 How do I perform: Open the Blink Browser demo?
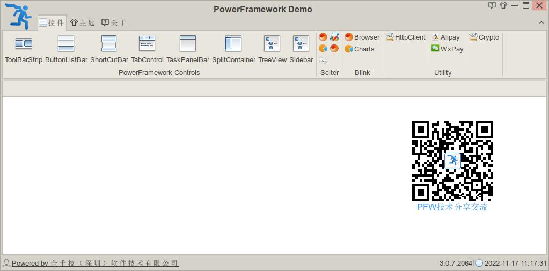click(x=362, y=37)
